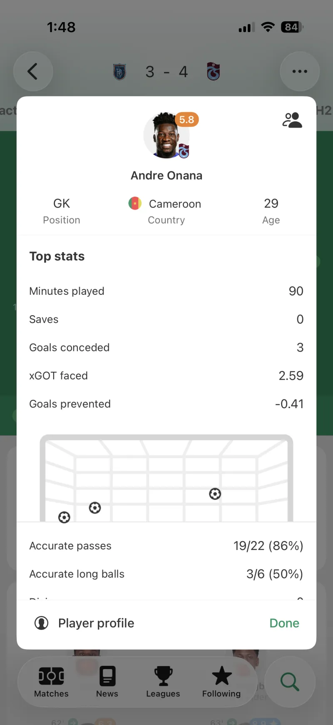Screen dimensions: 333x725
Task: Open the Leagues tab
Action: tap(163, 682)
